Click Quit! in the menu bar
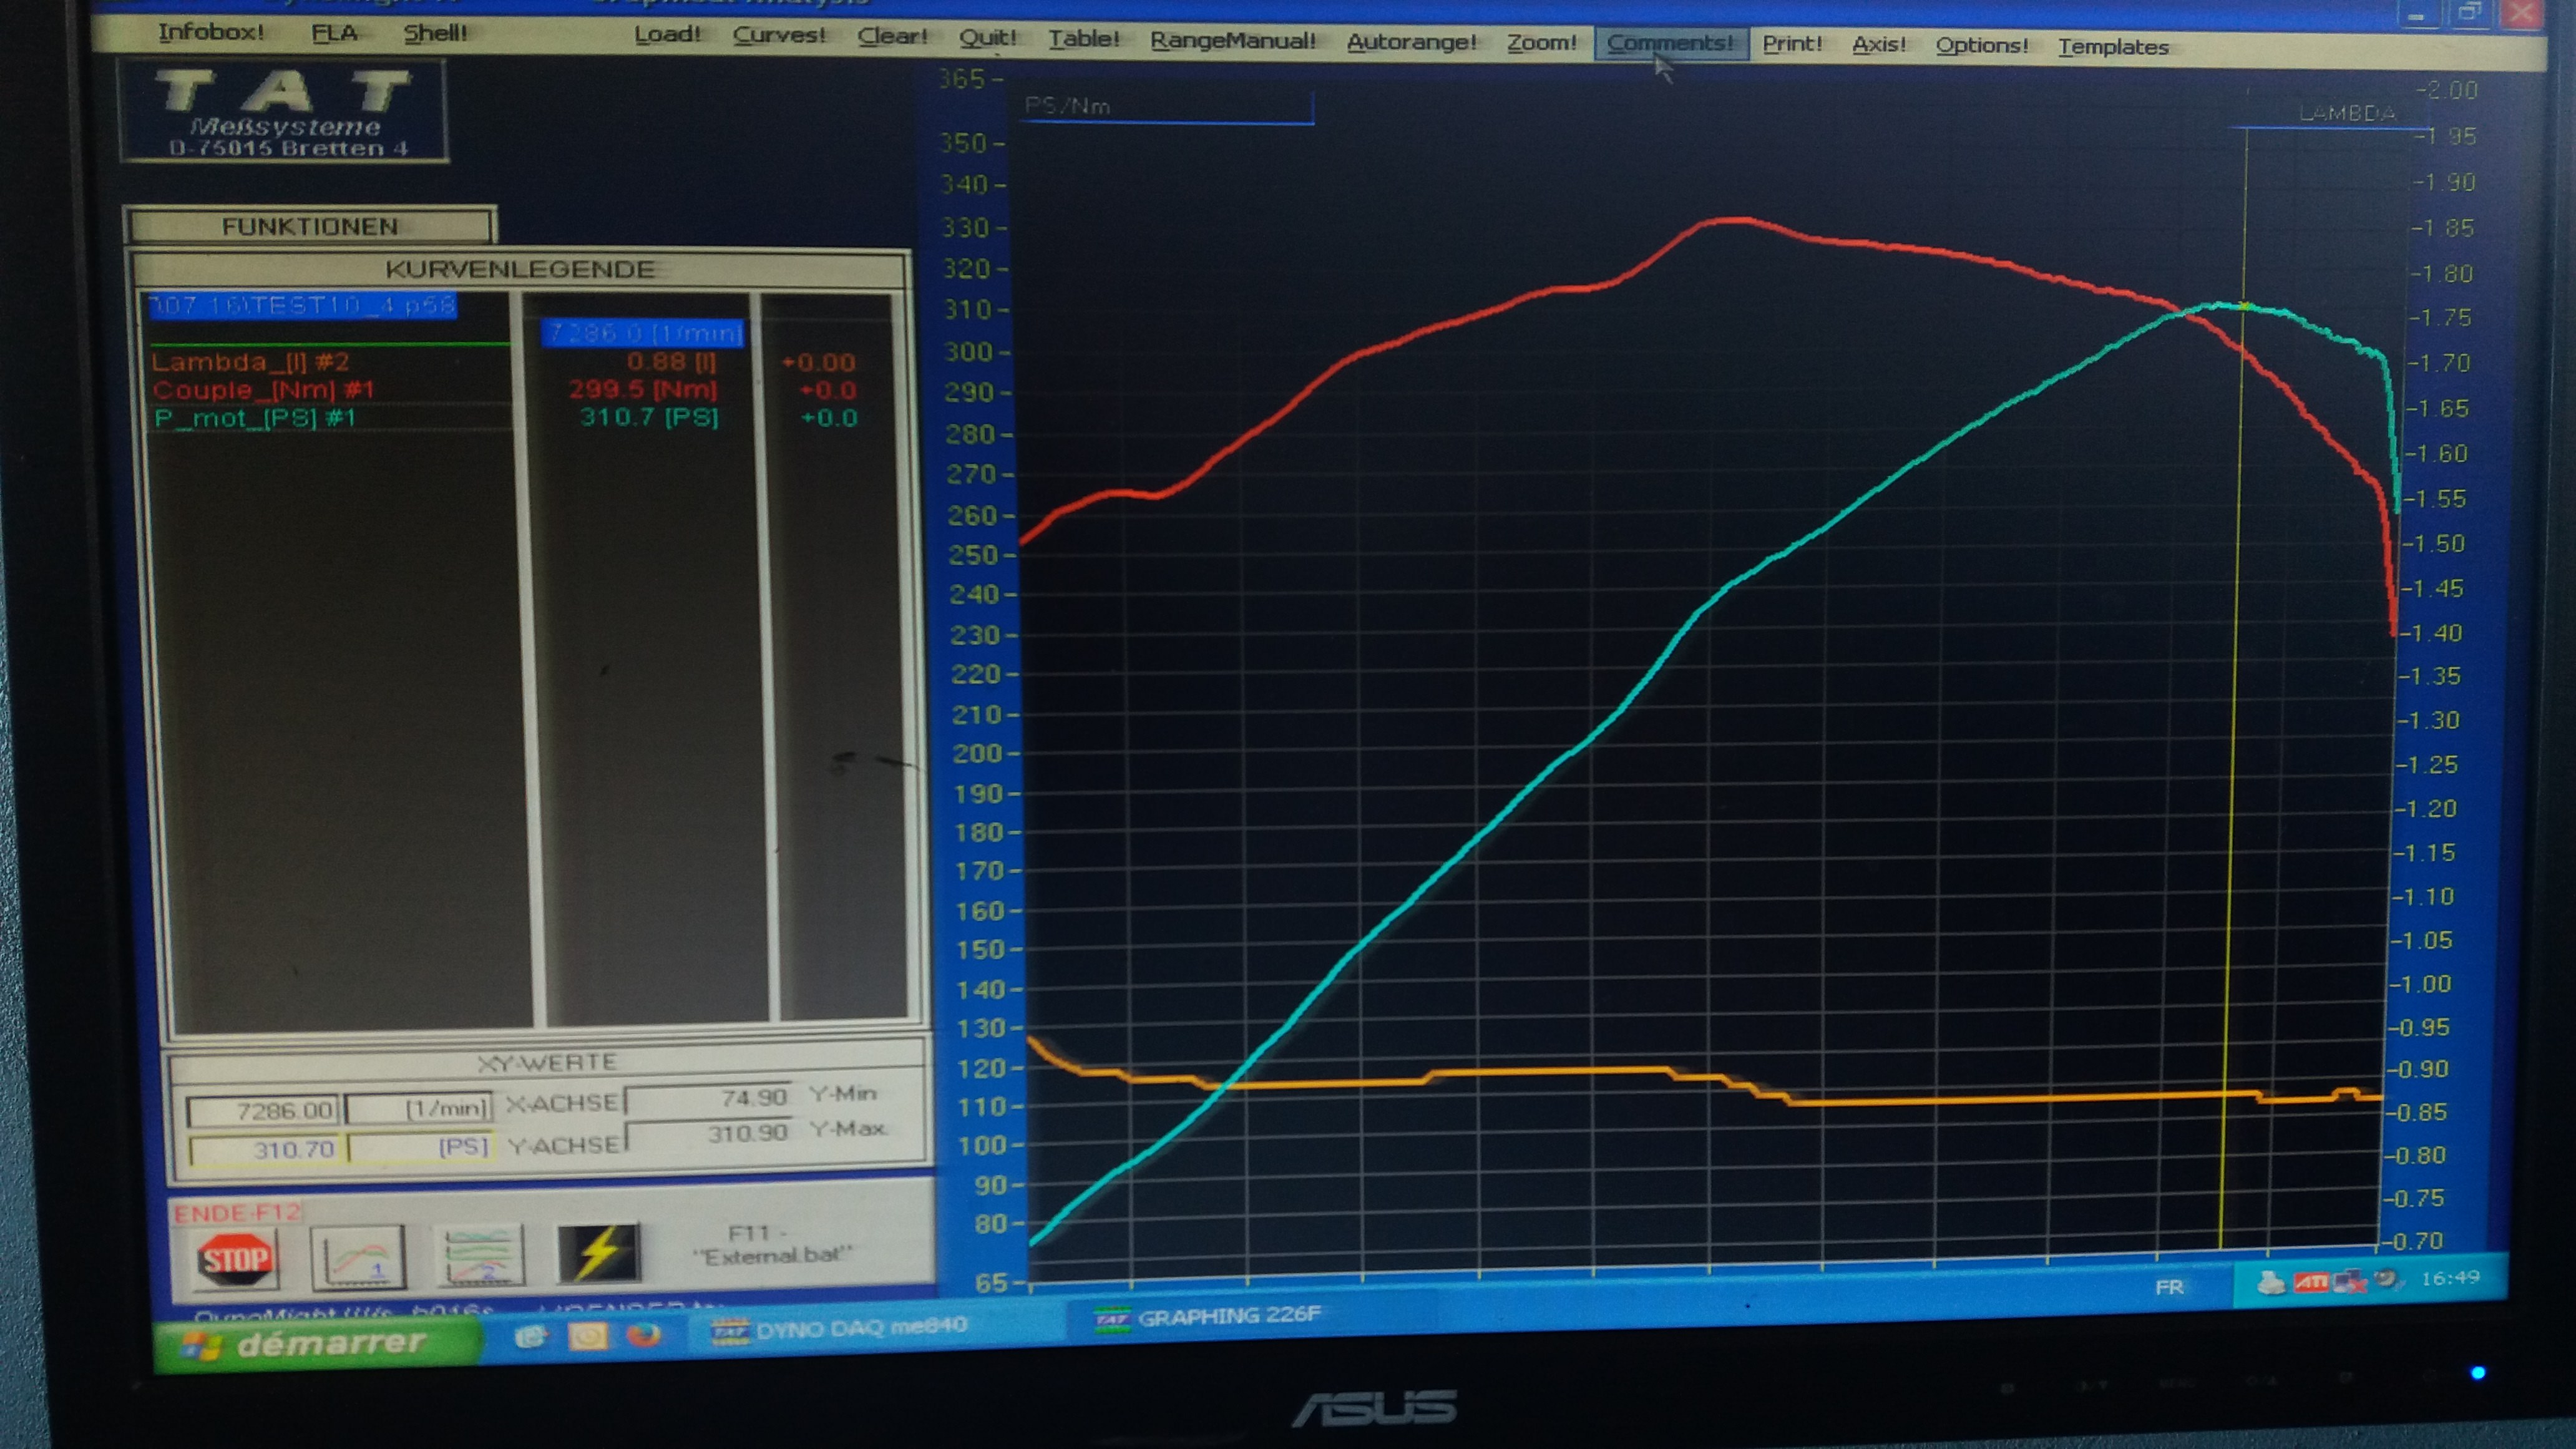 point(987,38)
